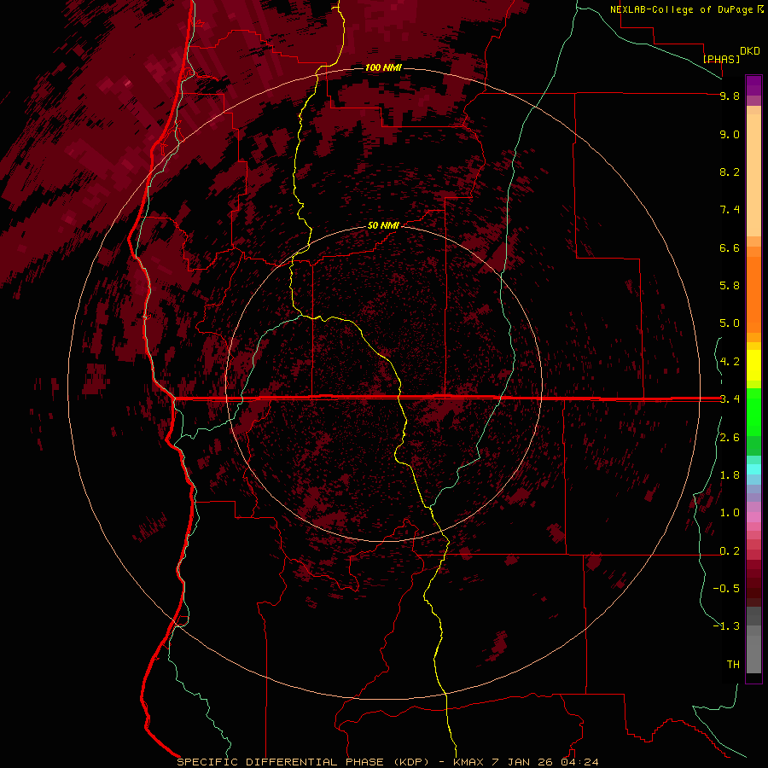This screenshot has width=768, height=768.
Task: Click the -1.3 value on the color scale
Action: 726,626
